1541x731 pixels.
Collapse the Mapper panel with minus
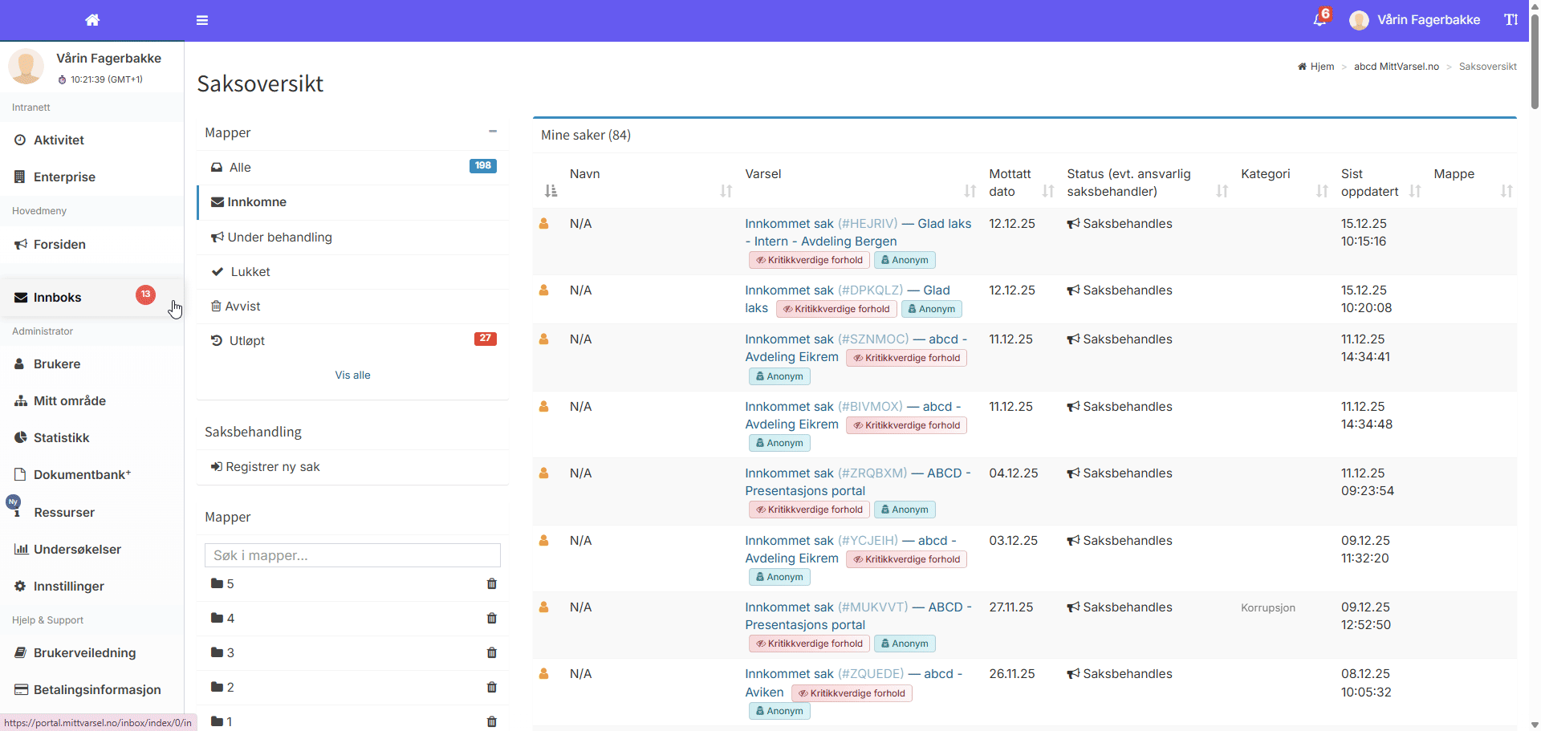pos(493,132)
